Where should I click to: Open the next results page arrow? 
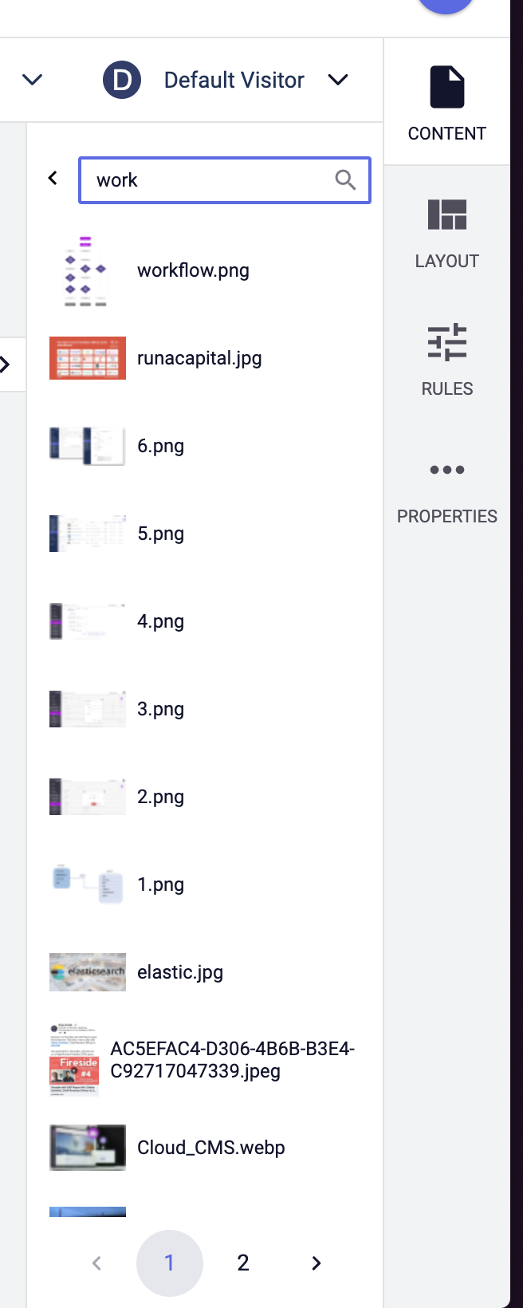[x=316, y=1263]
